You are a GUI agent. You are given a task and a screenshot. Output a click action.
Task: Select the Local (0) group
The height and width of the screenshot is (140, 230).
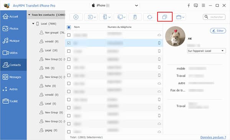[48, 104]
